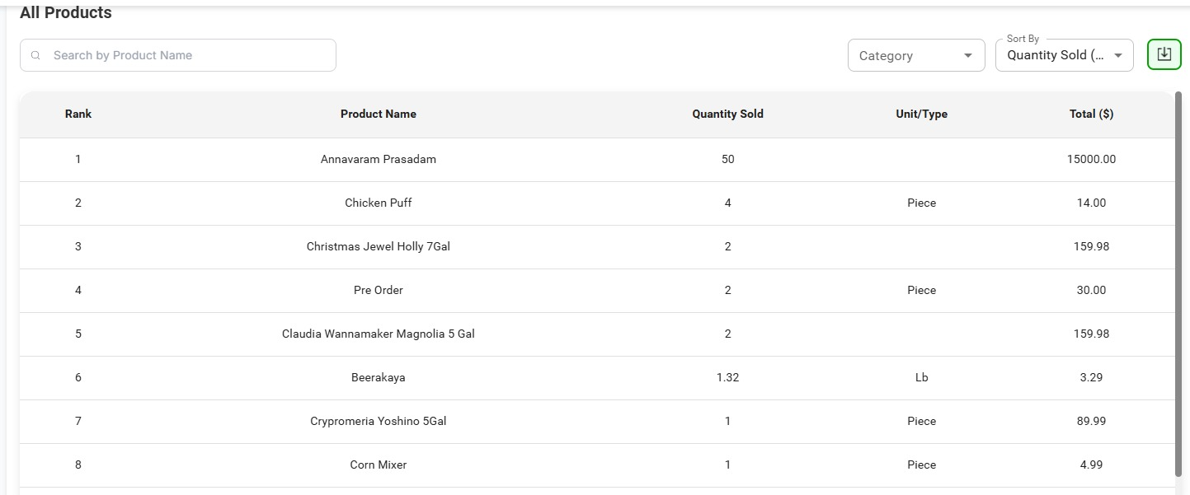This screenshot has height=495, width=1190.
Task: Click the Sort By dropdown arrow
Action: pos(1118,56)
